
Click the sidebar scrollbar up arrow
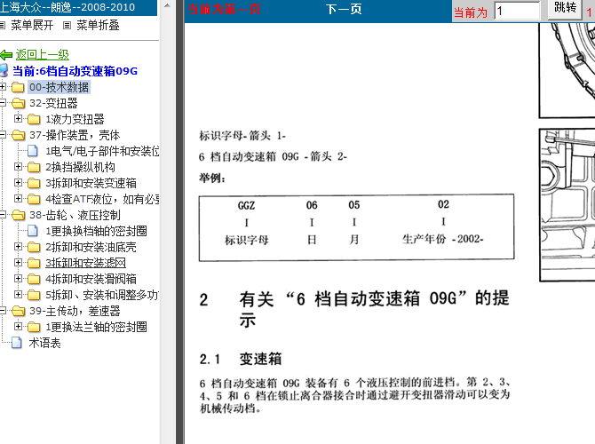pos(167,5)
